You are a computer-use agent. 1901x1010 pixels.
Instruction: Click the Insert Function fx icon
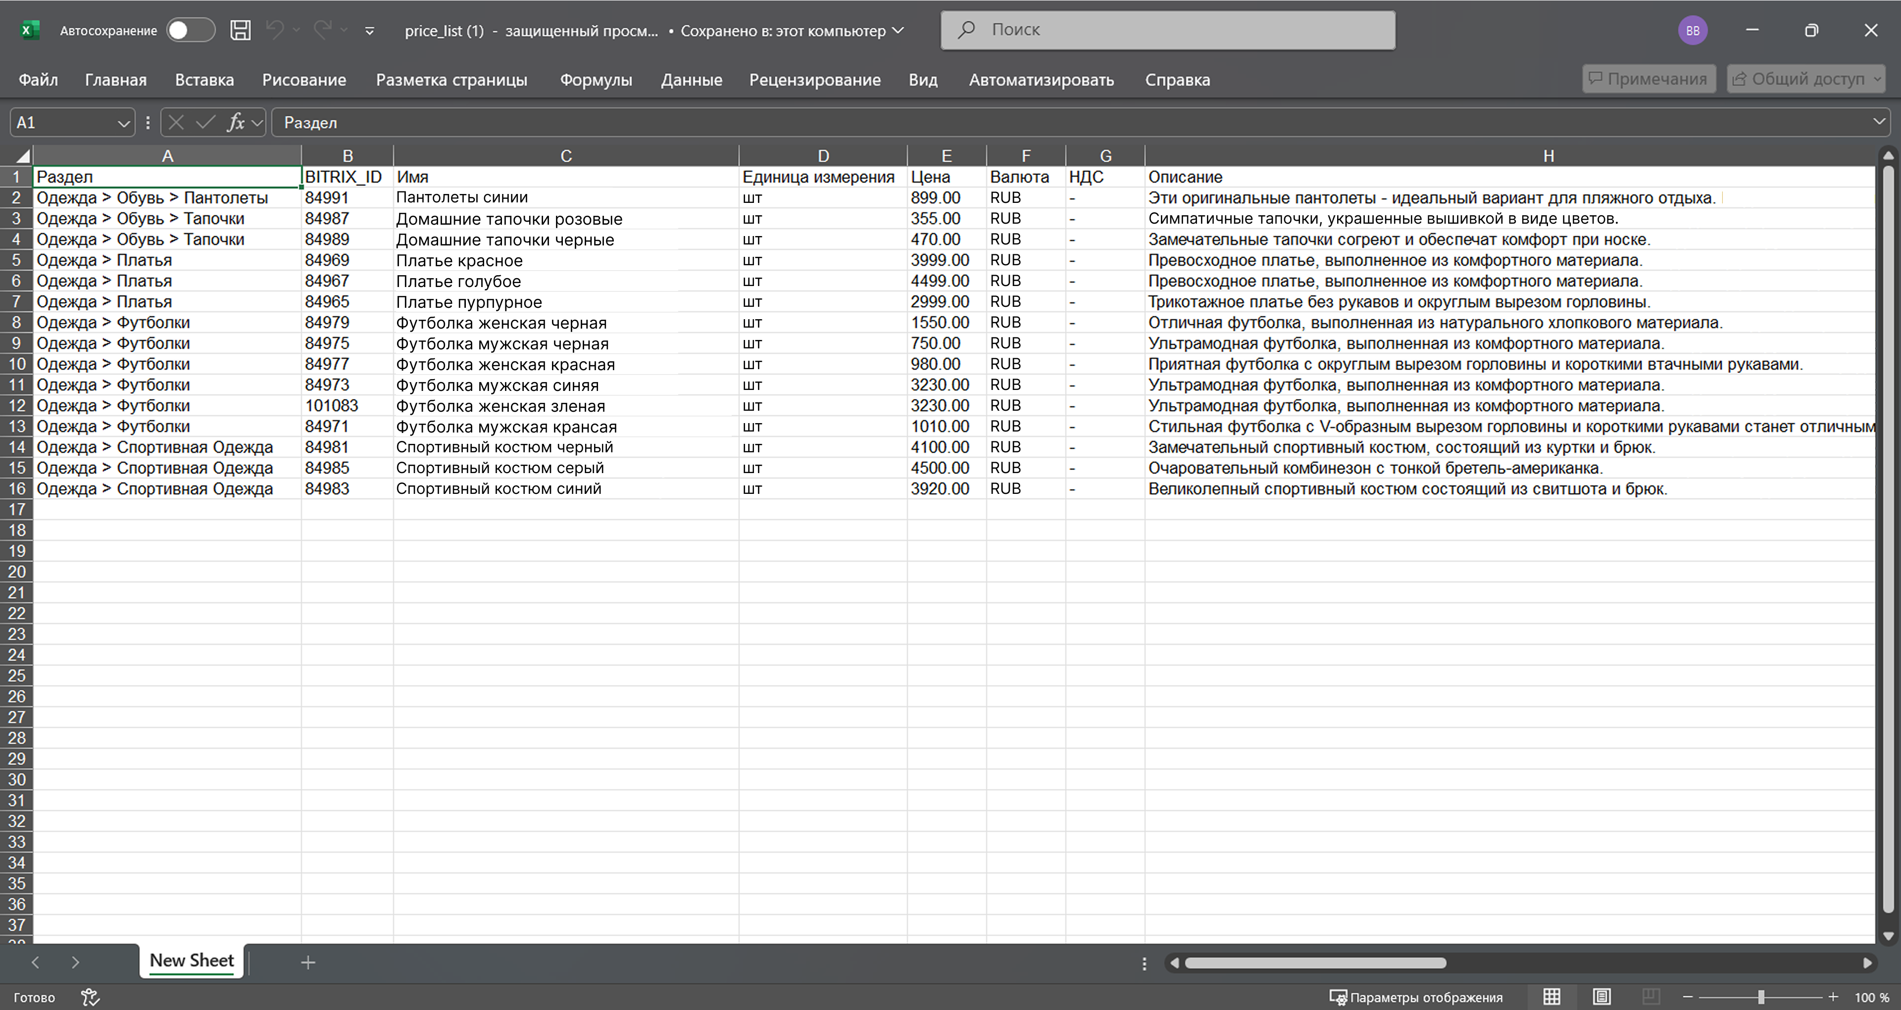236,122
